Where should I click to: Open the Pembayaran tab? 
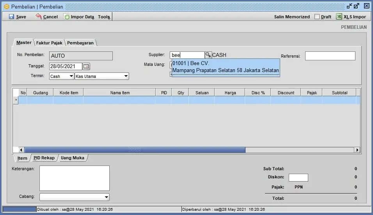pos(80,43)
